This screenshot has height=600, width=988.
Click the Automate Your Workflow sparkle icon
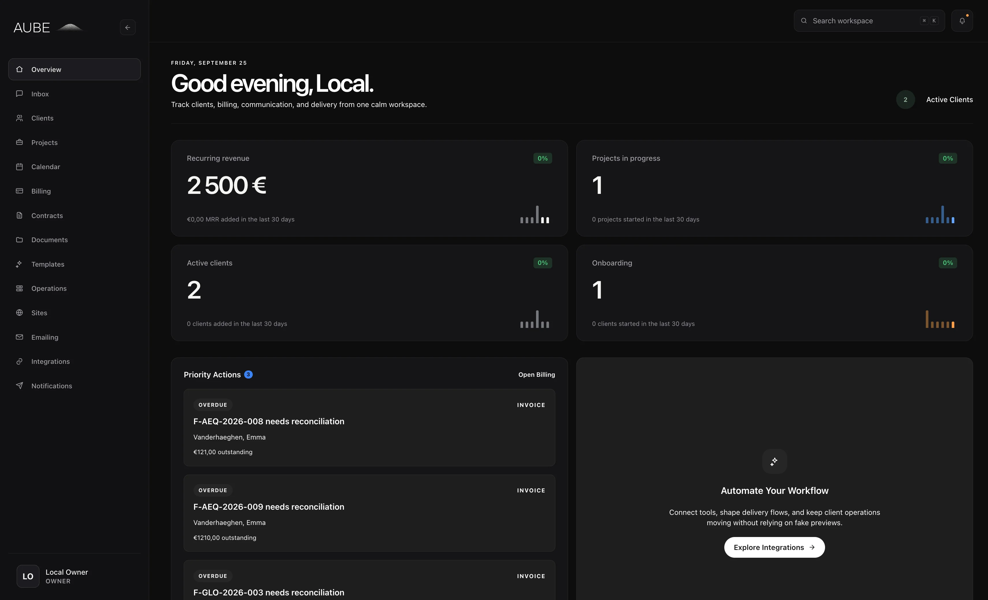tap(774, 461)
